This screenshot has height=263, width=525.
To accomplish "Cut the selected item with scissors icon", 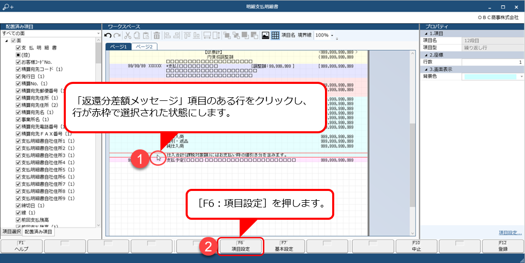I will (128, 35).
